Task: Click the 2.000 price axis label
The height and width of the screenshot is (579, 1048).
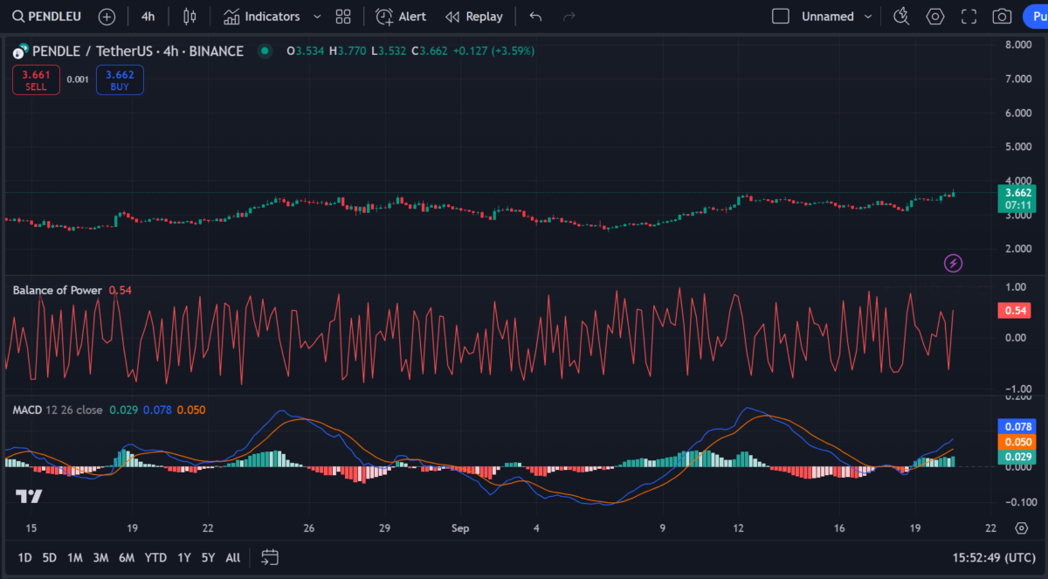Action: coord(1019,249)
